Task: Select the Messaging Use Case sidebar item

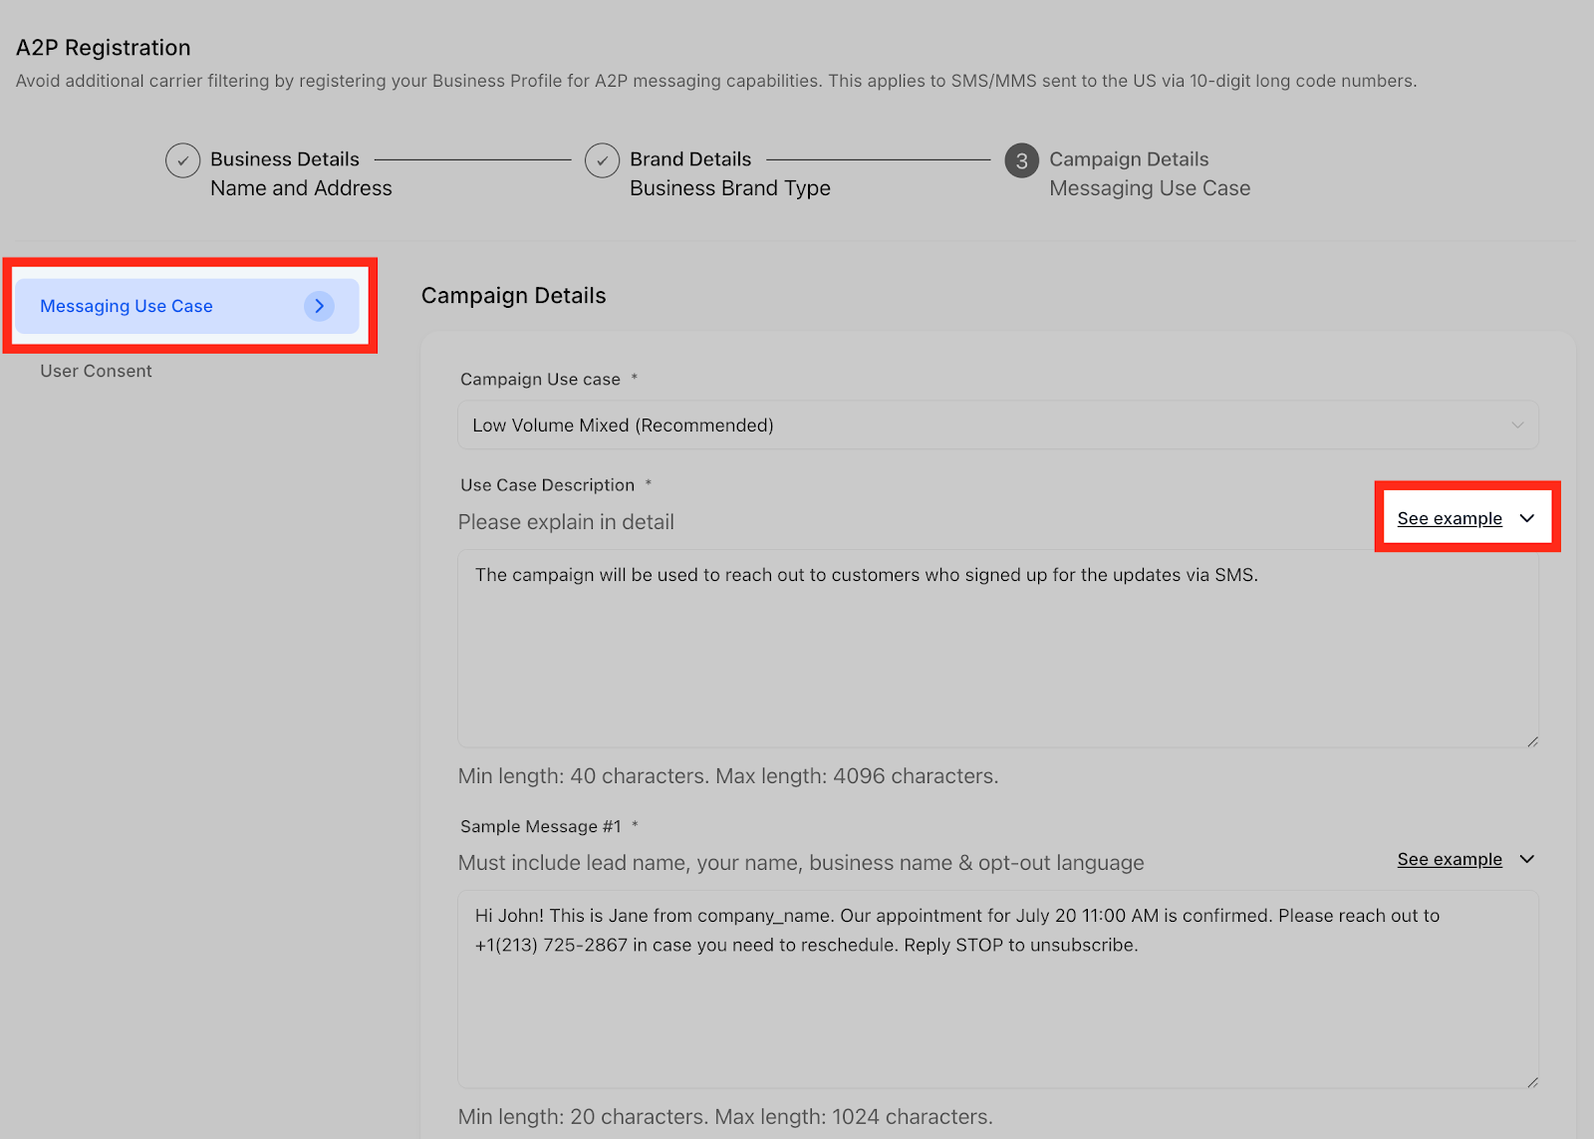Action: (187, 306)
